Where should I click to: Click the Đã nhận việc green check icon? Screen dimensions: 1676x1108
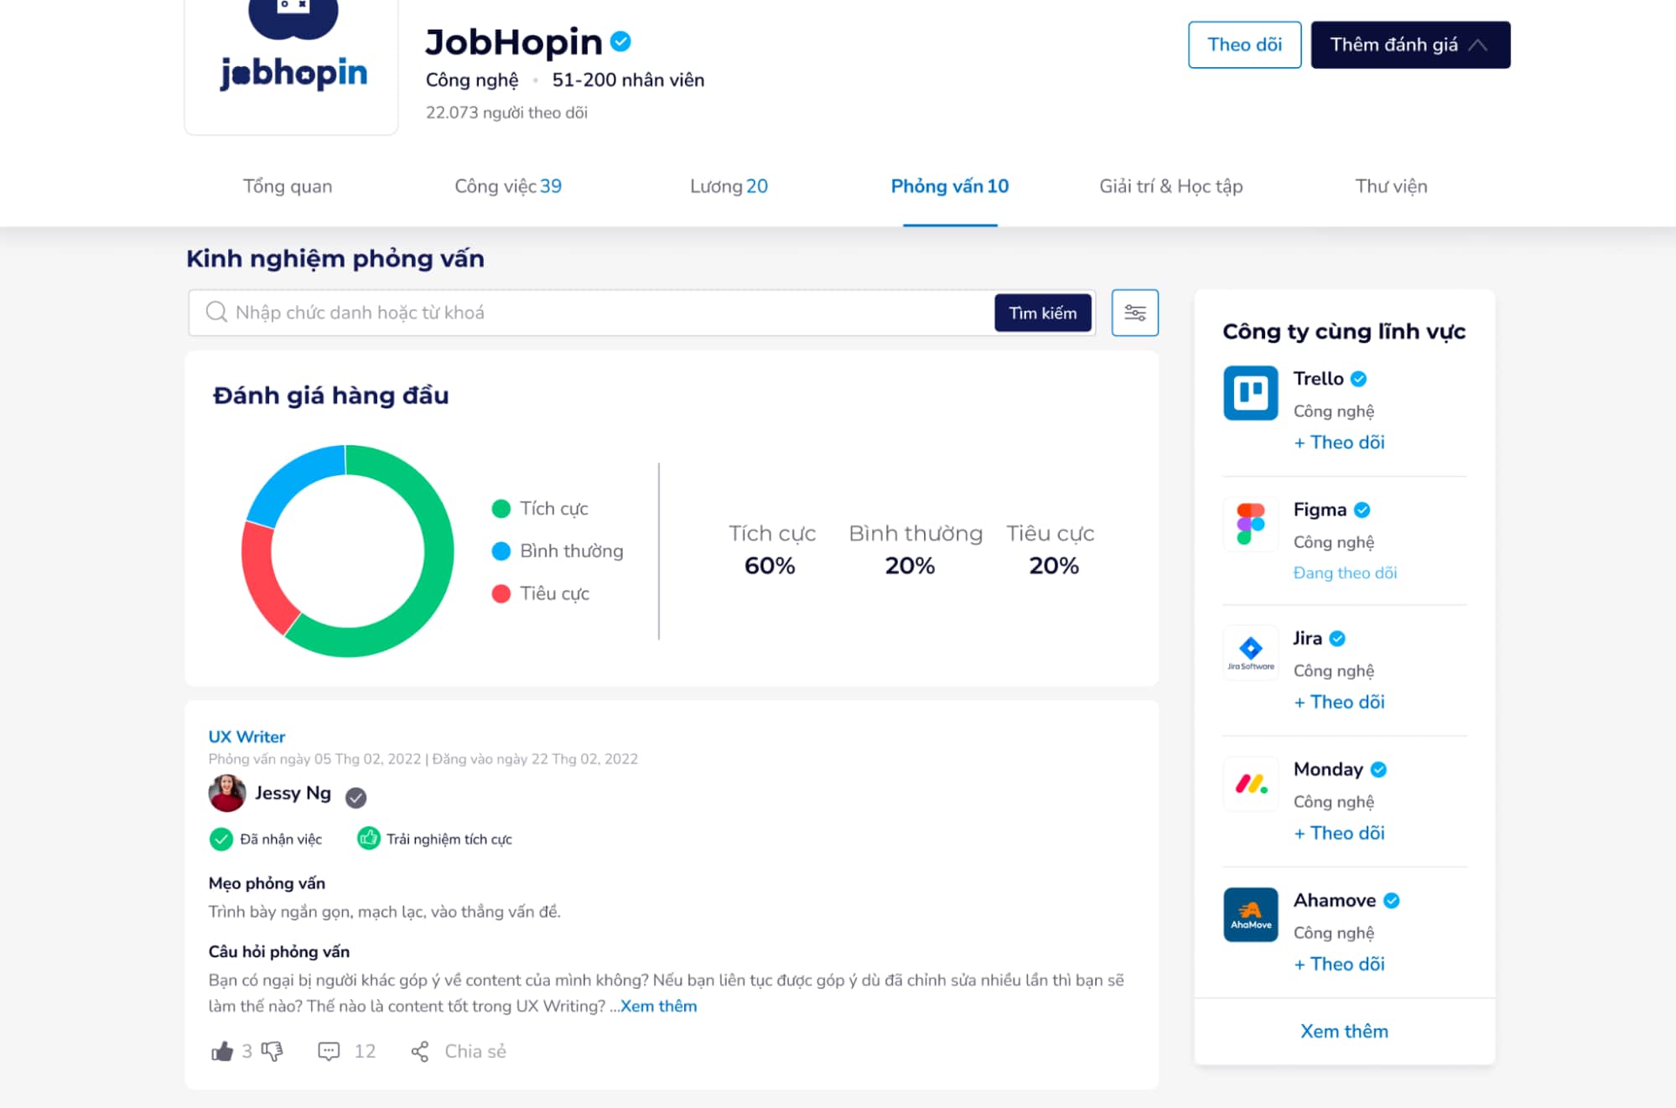click(221, 839)
